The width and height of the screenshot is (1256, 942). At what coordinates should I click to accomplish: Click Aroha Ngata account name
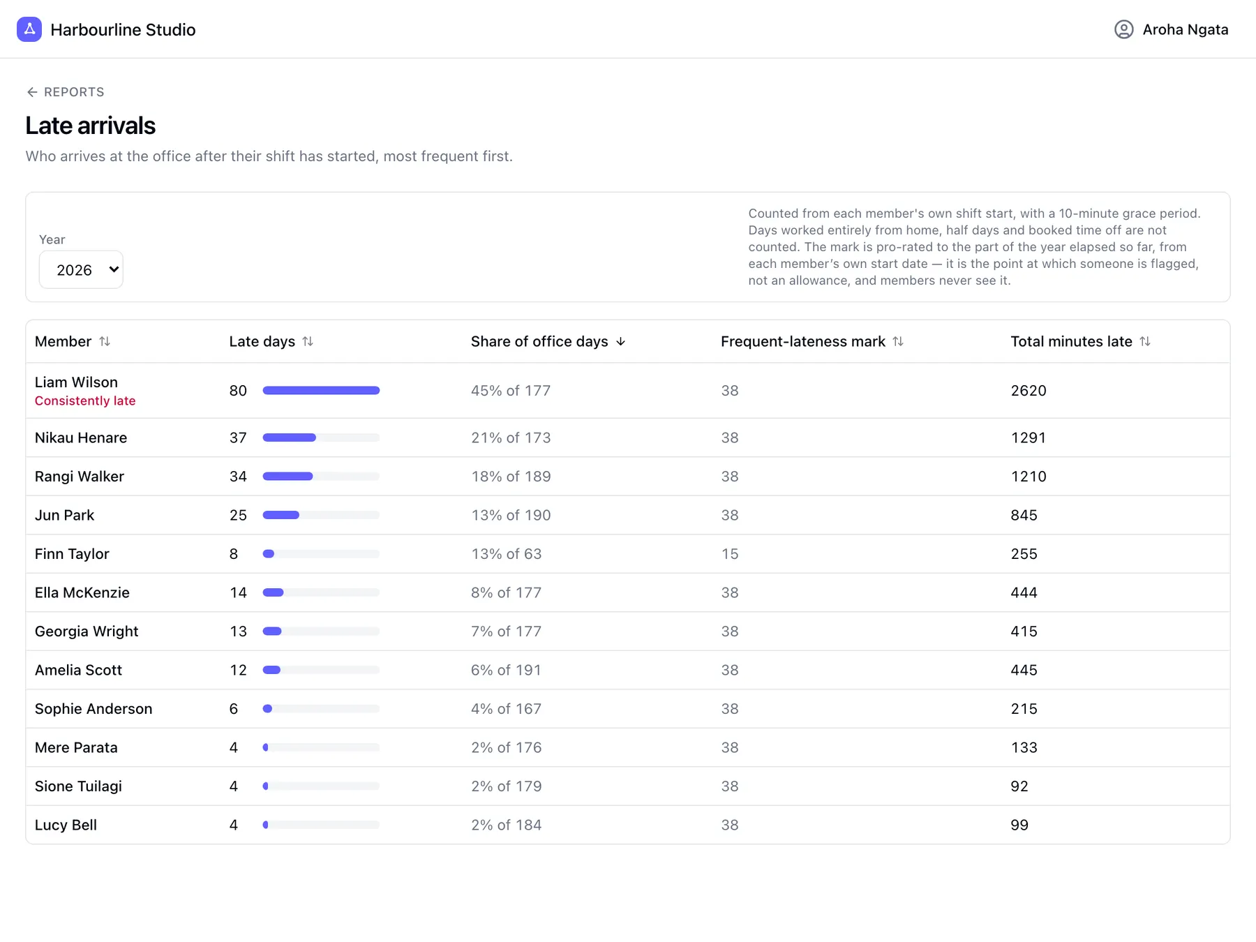[1186, 29]
